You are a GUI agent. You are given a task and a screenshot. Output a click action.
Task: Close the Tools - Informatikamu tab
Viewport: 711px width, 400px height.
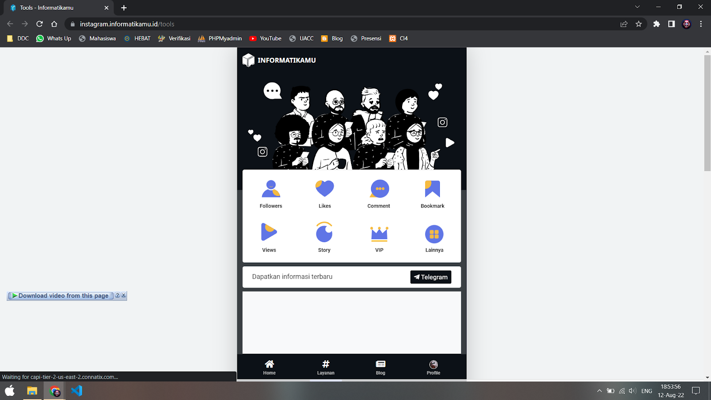click(106, 8)
